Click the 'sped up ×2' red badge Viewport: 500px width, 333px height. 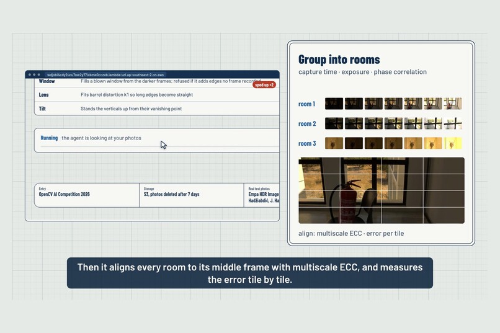tap(264, 85)
